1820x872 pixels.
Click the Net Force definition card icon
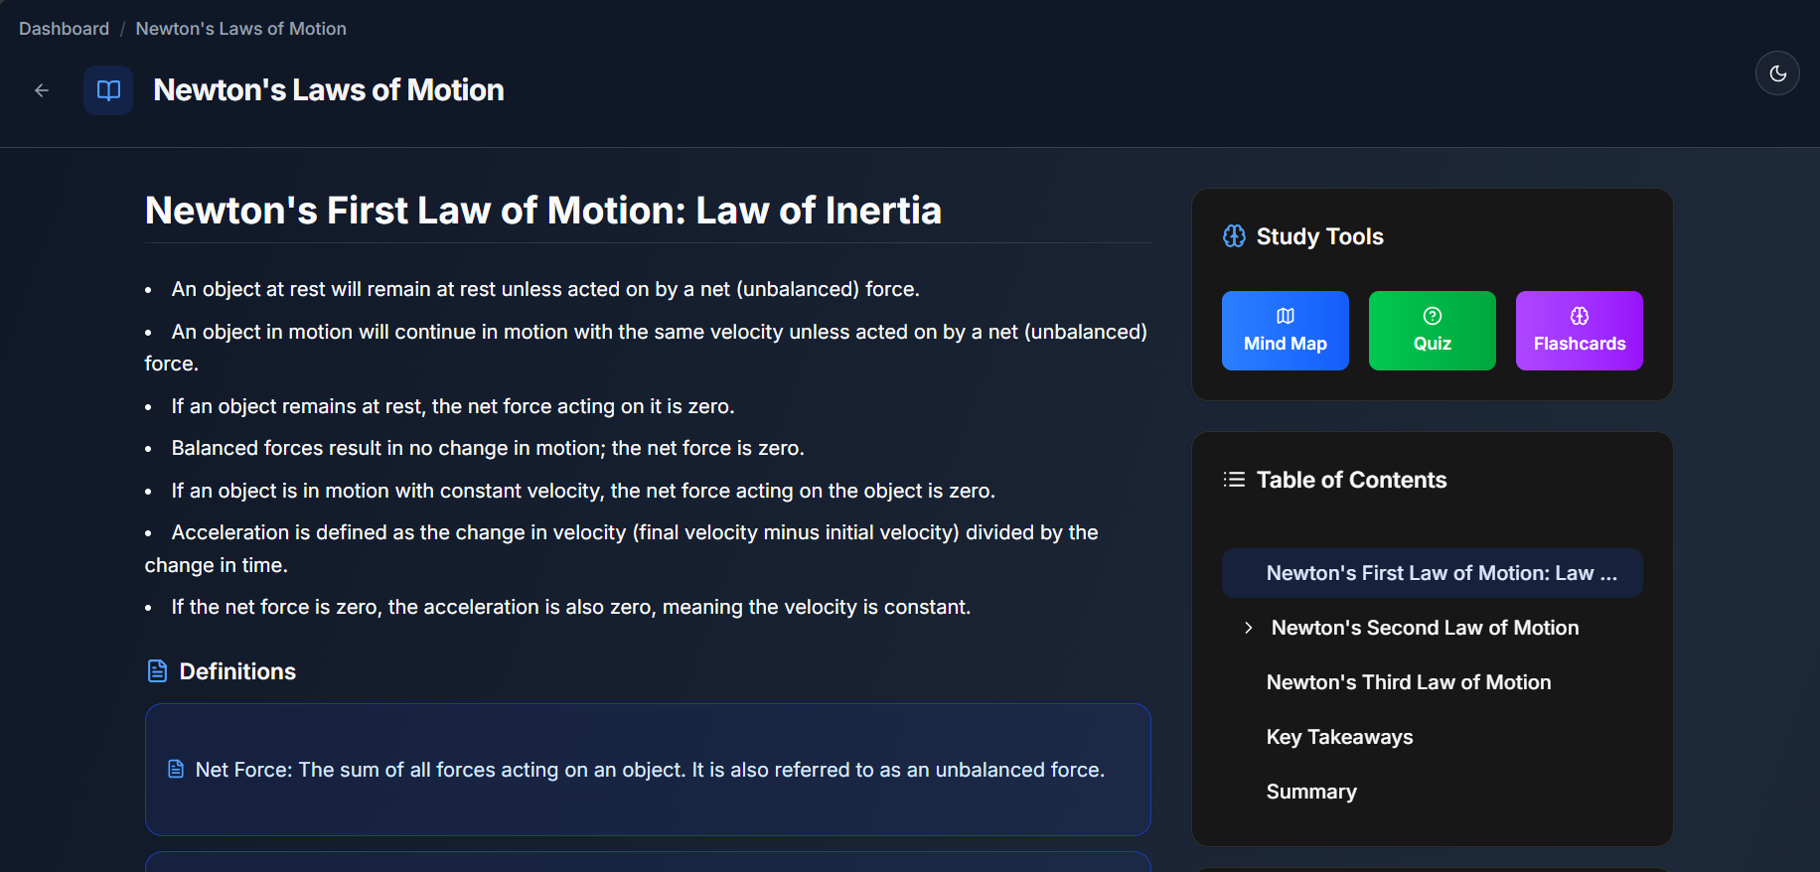coord(176,770)
